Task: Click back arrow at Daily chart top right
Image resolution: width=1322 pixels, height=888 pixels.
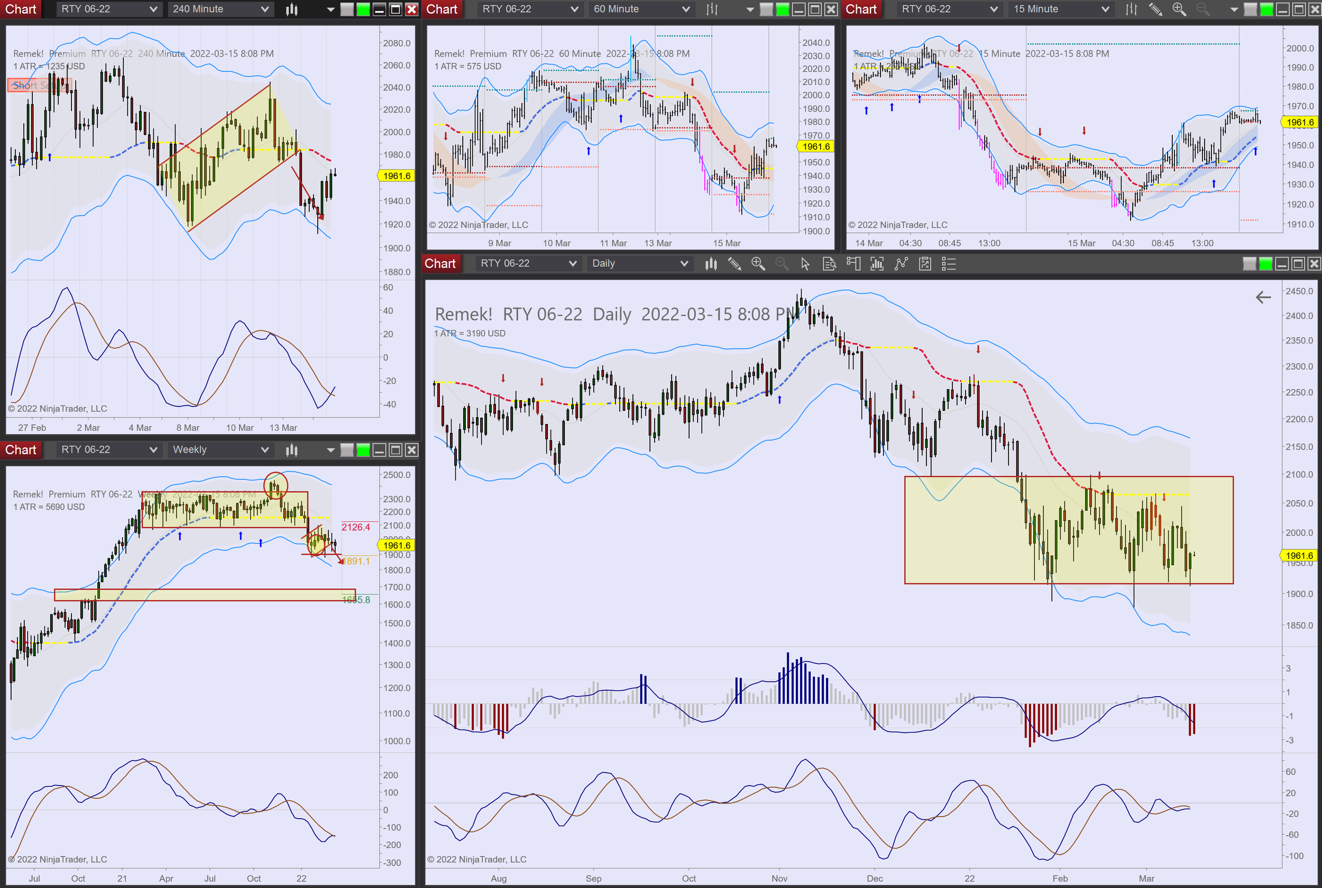Action: click(x=1263, y=297)
